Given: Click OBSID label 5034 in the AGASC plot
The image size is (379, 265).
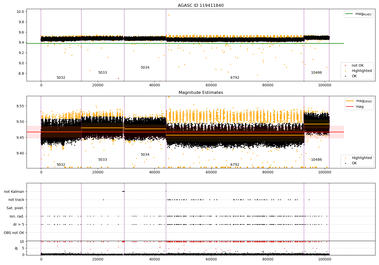Looking at the screenshot, I should pyautogui.click(x=145, y=68).
